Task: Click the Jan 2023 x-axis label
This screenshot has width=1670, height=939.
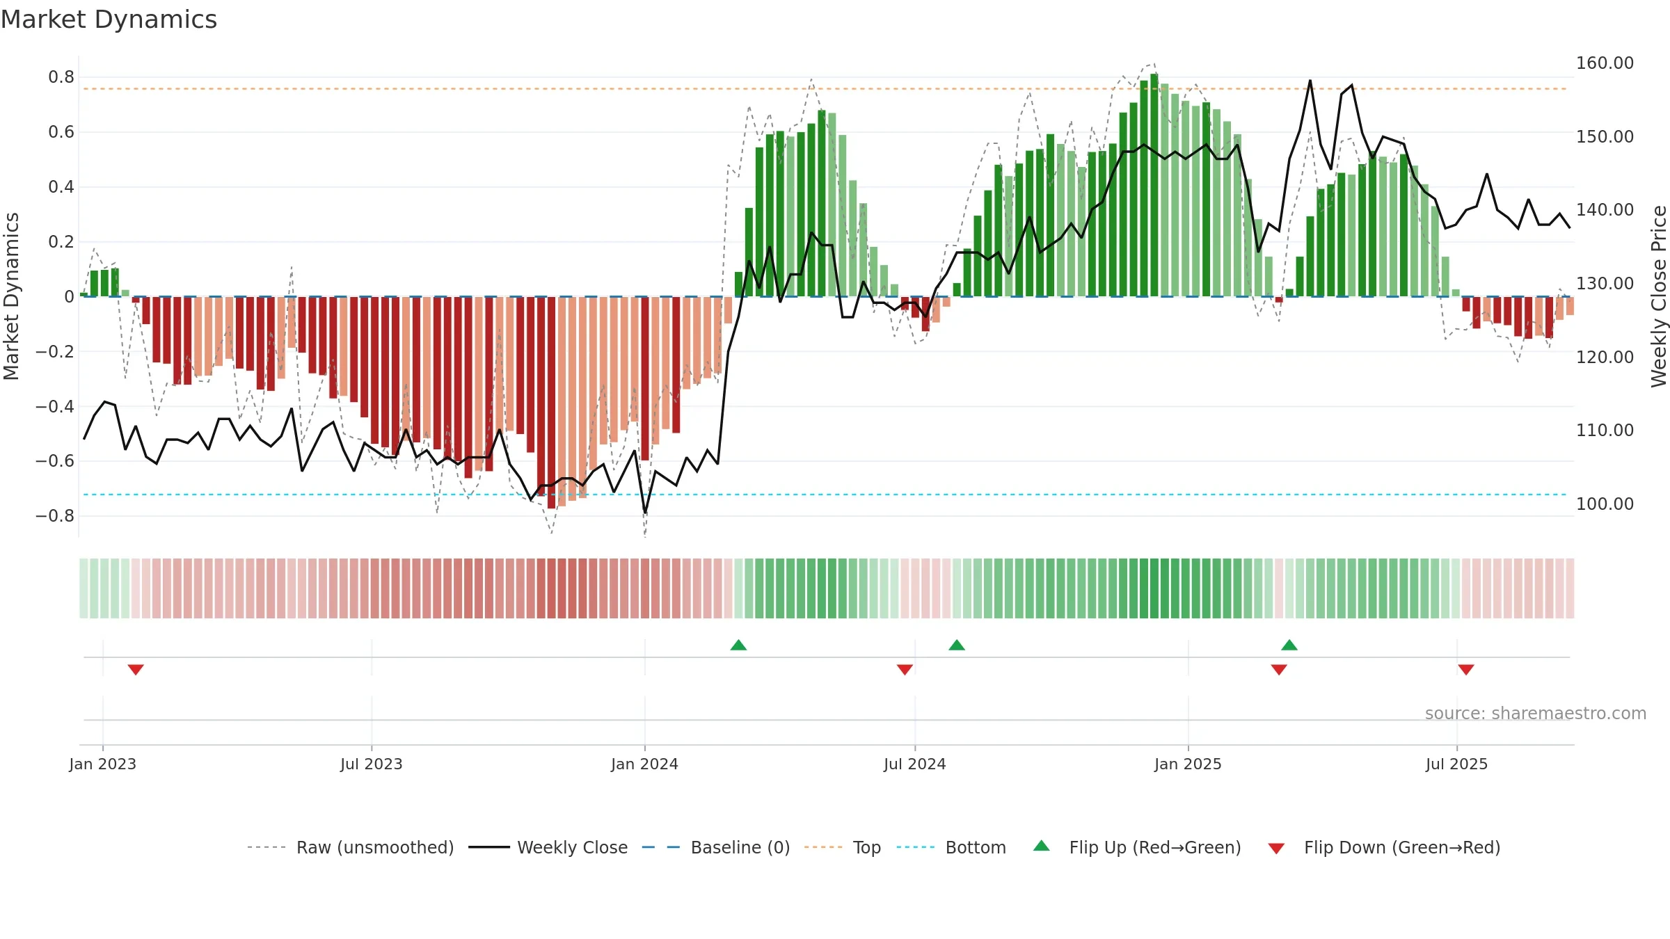Action: tap(103, 764)
